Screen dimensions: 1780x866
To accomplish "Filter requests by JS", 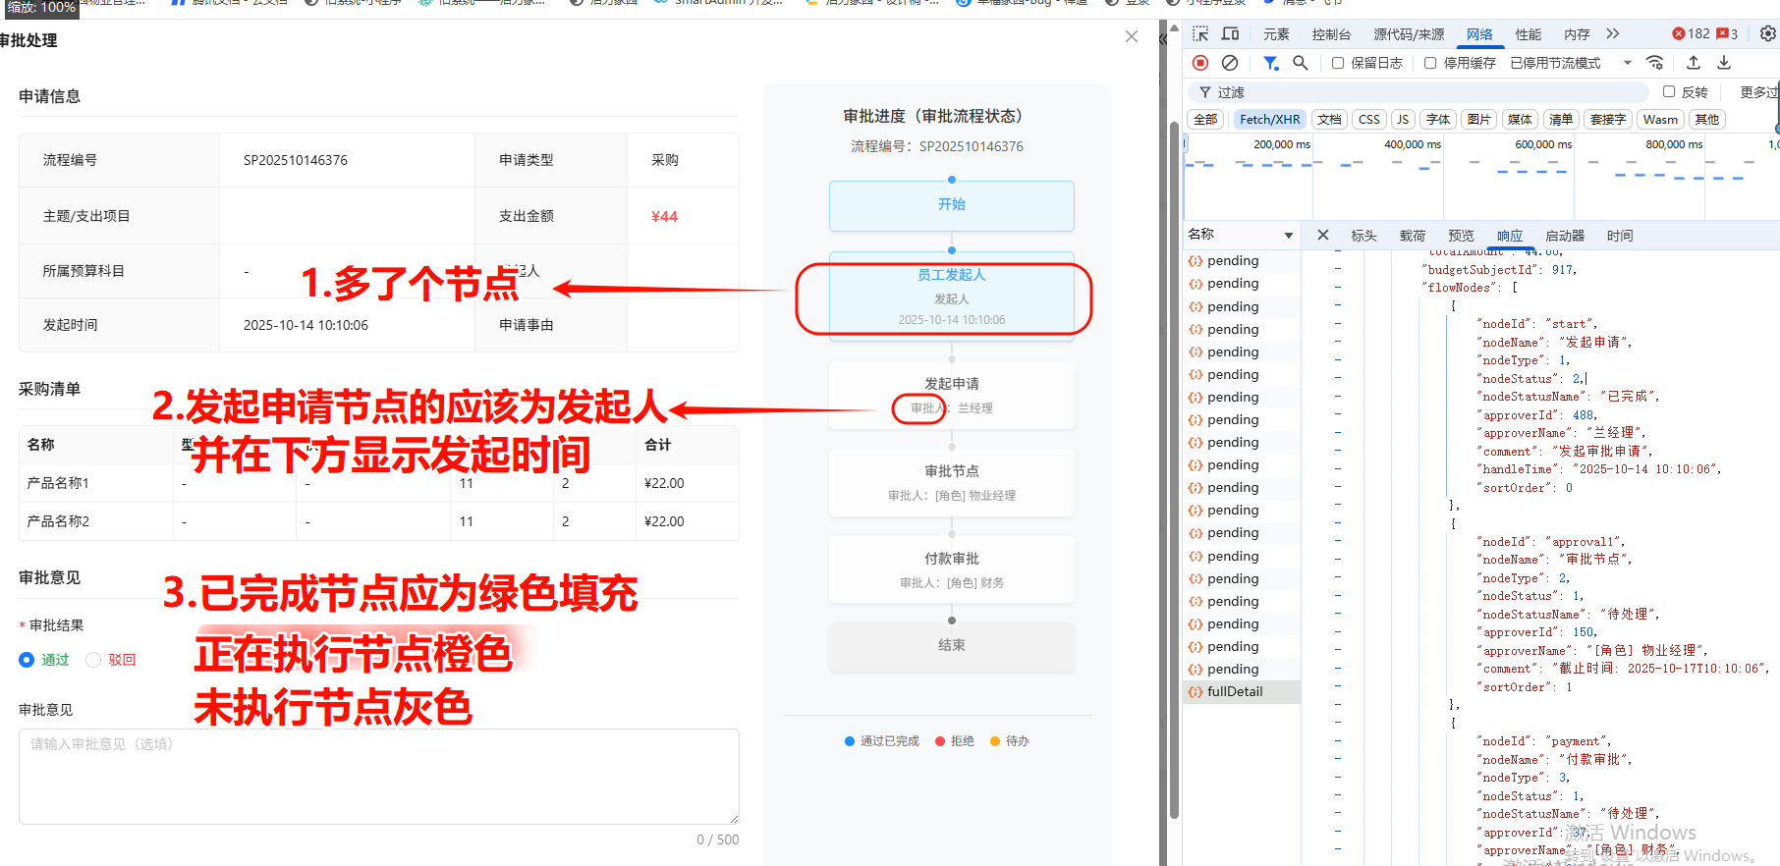I will [x=1403, y=120].
